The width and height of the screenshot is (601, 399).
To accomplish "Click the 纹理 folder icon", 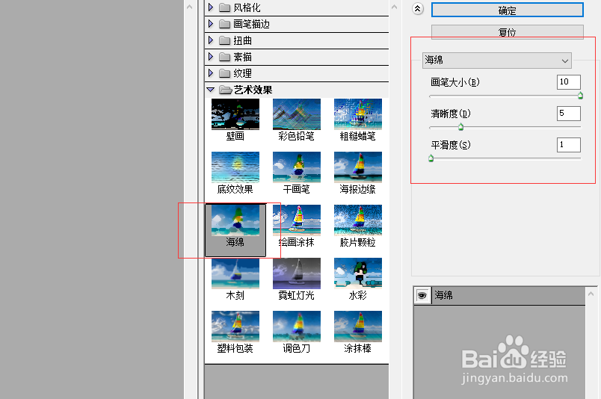I will 224,73.
